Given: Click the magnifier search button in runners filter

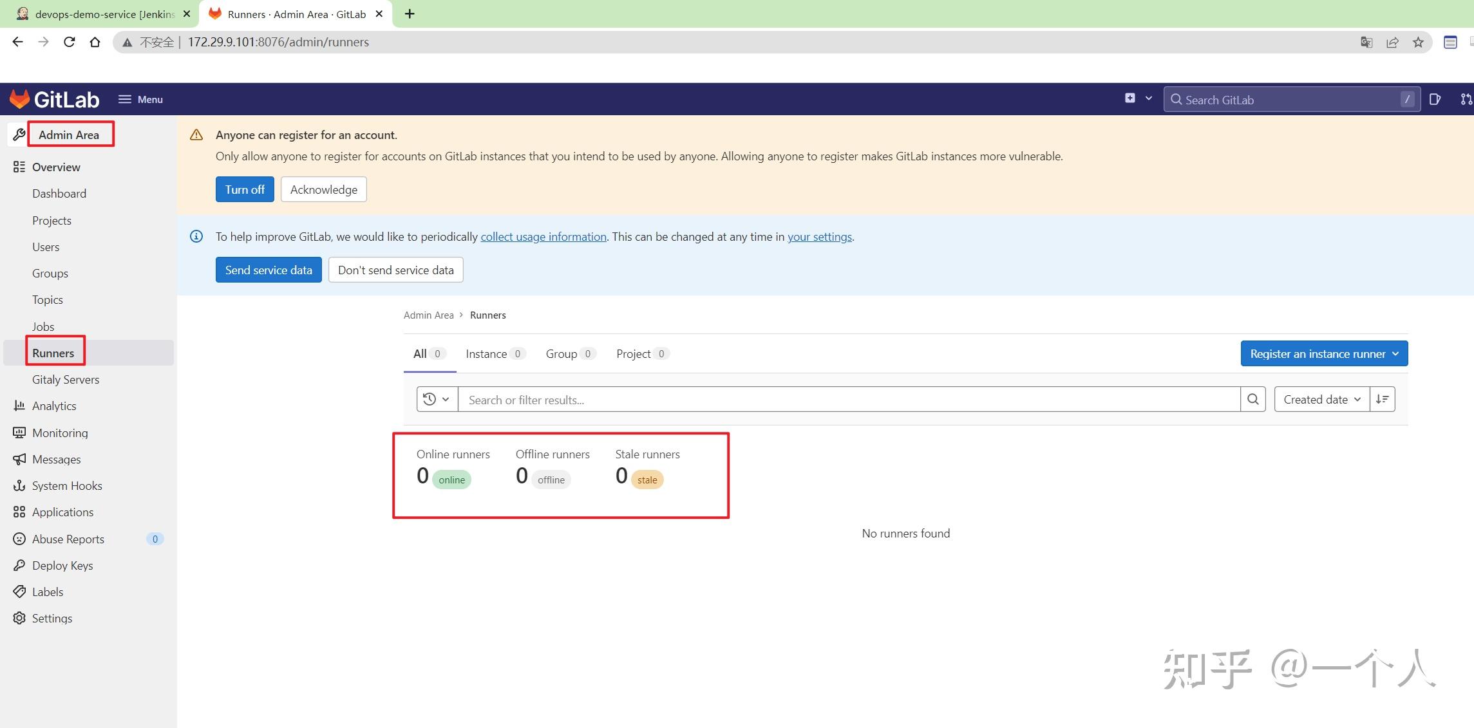Looking at the screenshot, I should click(x=1252, y=399).
